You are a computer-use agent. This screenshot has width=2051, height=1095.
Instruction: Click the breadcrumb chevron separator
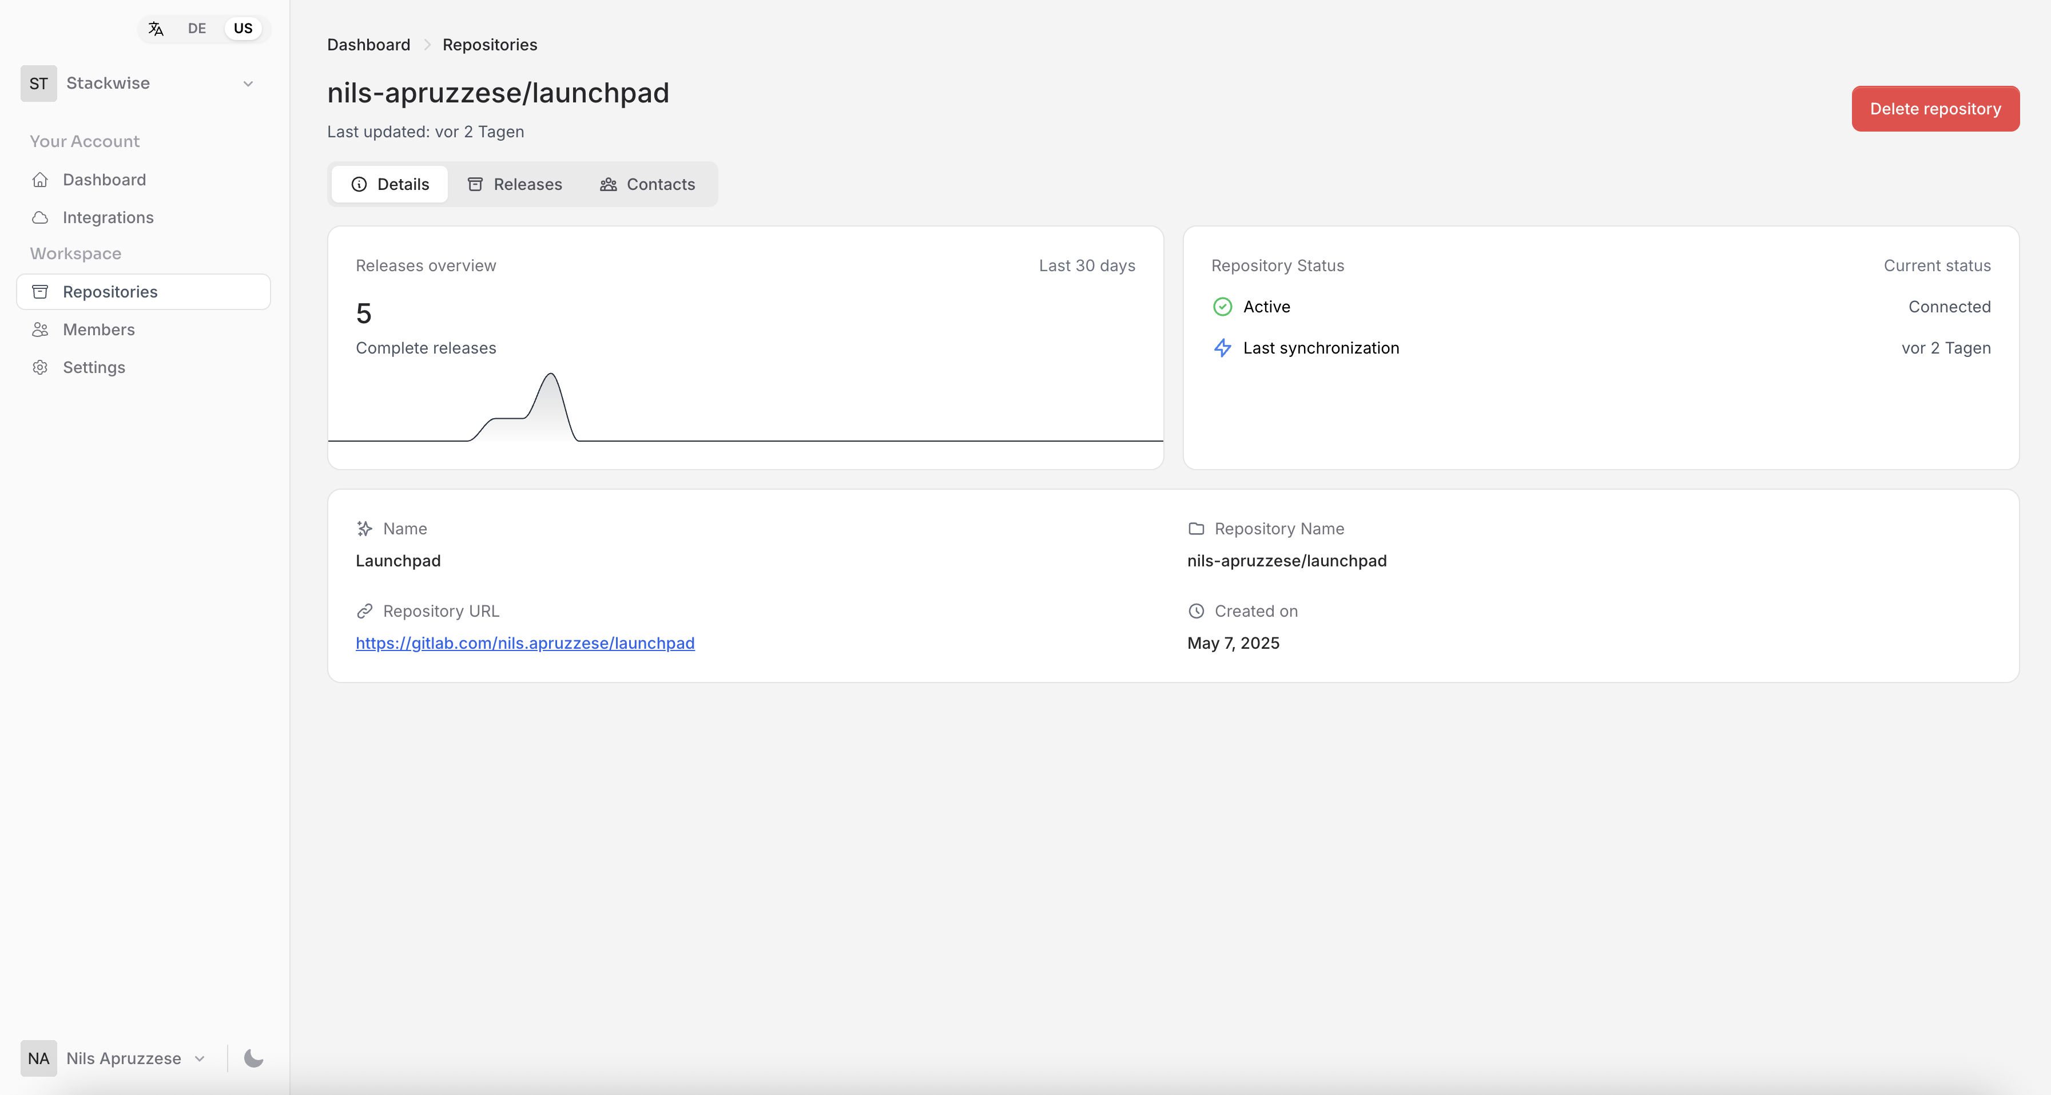coord(427,45)
